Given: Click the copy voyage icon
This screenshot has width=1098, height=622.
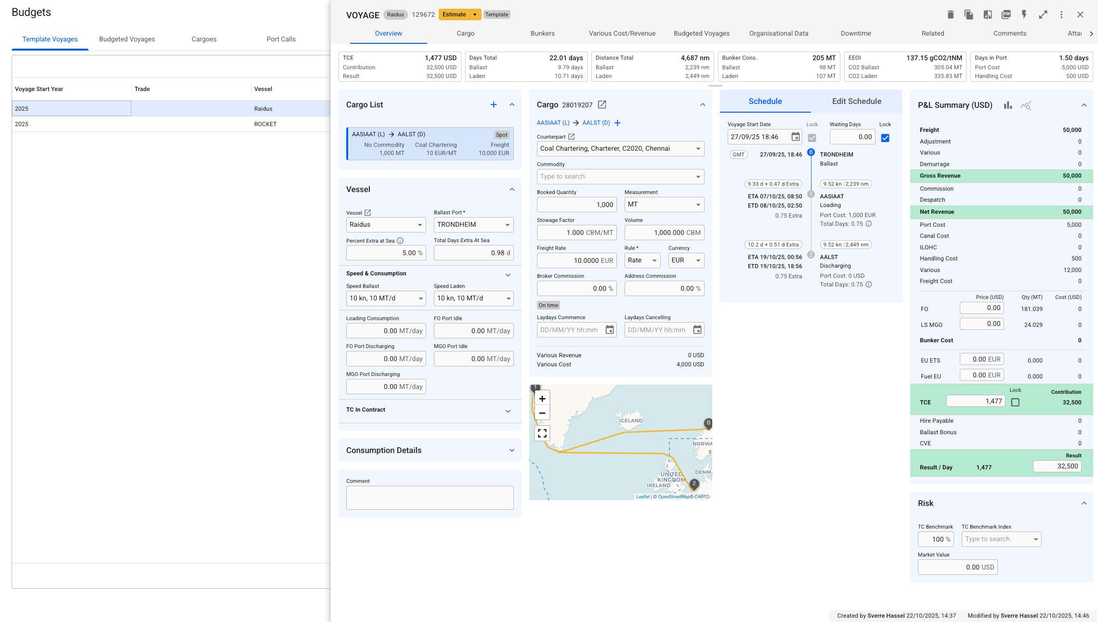Looking at the screenshot, I should tap(968, 14).
